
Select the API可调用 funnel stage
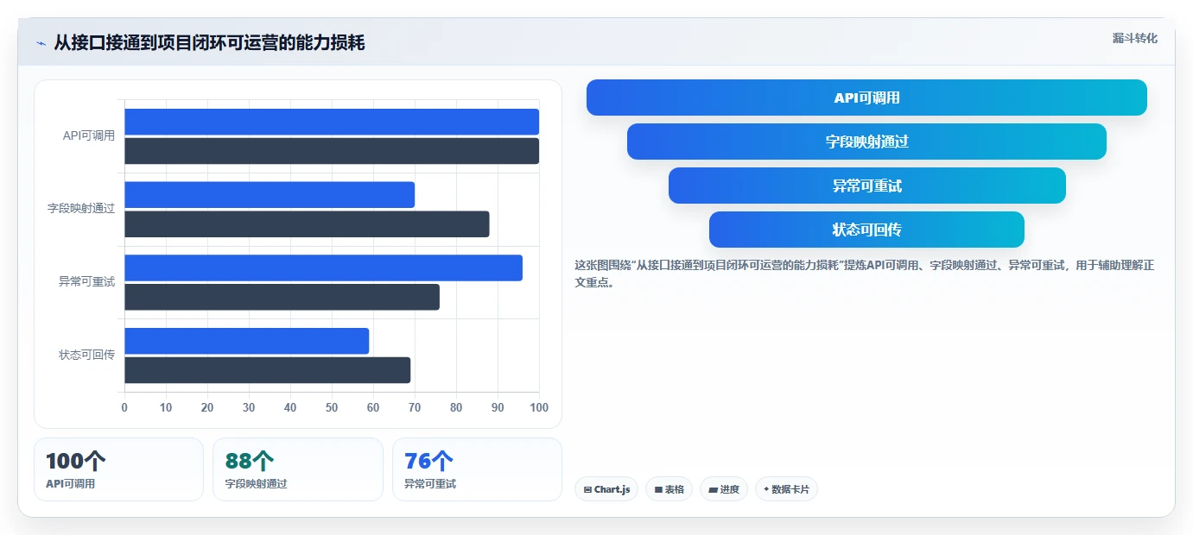pyautogui.click(x=866, y=98)
